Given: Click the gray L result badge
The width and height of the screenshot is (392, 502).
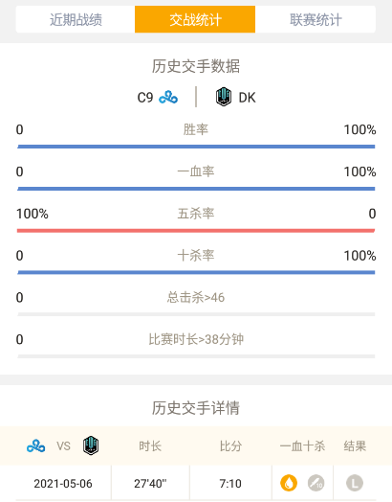Looking at the screenshot, I should (355, 483).
